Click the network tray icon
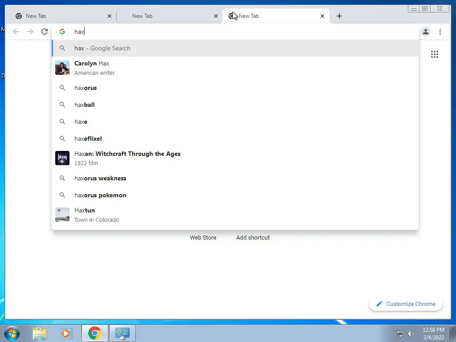 tap(400, 334)
